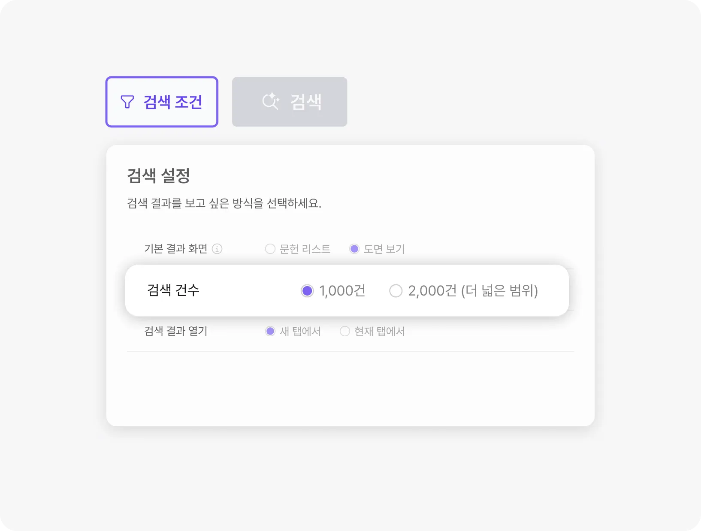Choose 새 탭에서 radio option
The image size is (701, 531).
[270, 331]
